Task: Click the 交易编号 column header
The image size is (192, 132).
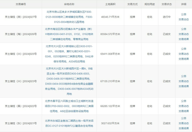Action: (21, 4)
